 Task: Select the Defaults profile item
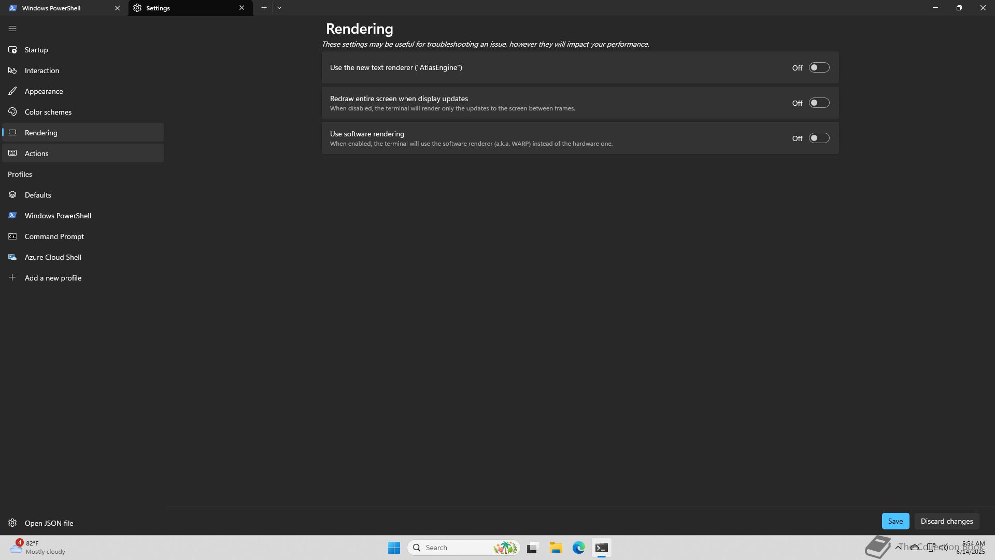(x=37, y=195)
